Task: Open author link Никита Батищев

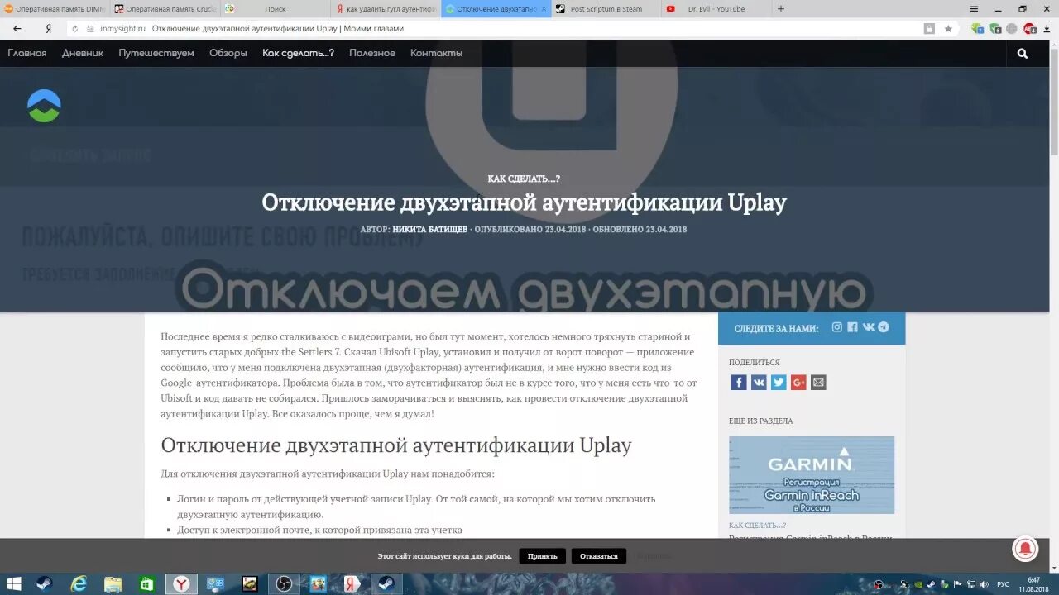Action: pyautogui.click(x=430, y=230)
